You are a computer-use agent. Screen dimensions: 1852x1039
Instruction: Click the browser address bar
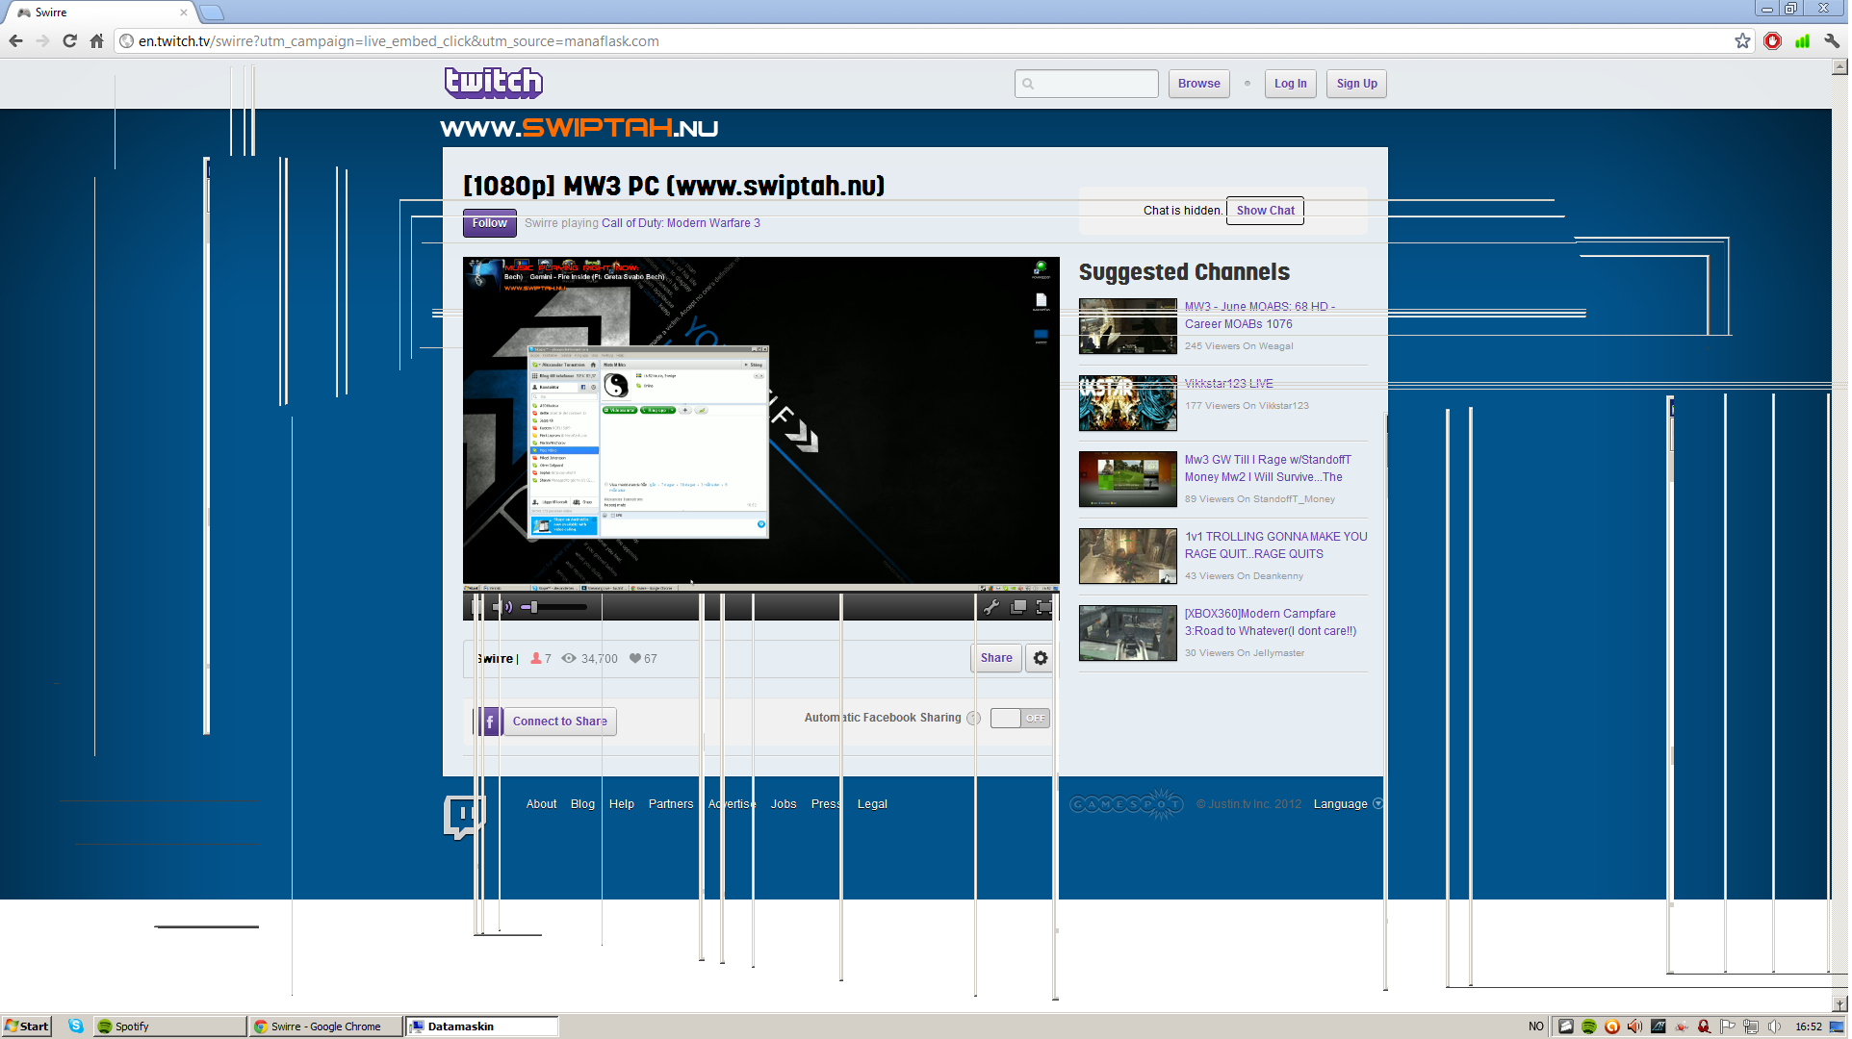pyautogui.click(x=924, y=41)
